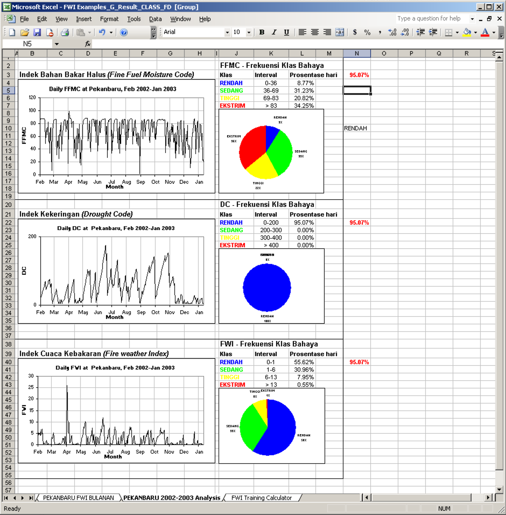The image size is (506, 515).
Task: Toggle Bold formatting
Action: 262,32
